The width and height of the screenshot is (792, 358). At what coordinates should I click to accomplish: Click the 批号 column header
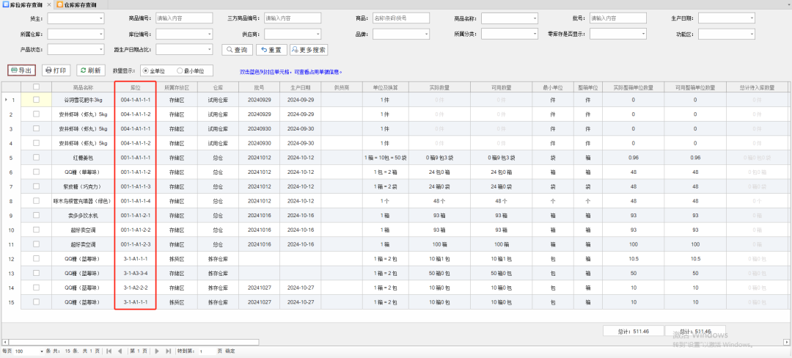tap(259, 87)
